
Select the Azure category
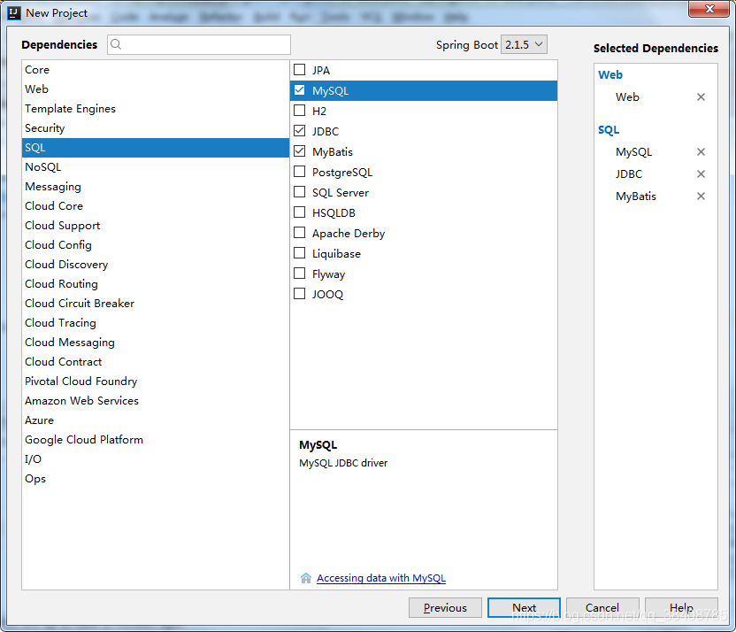[156, 420]
